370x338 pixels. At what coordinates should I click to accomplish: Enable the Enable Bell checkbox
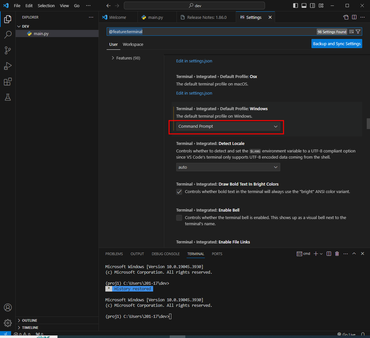[179, 218]
